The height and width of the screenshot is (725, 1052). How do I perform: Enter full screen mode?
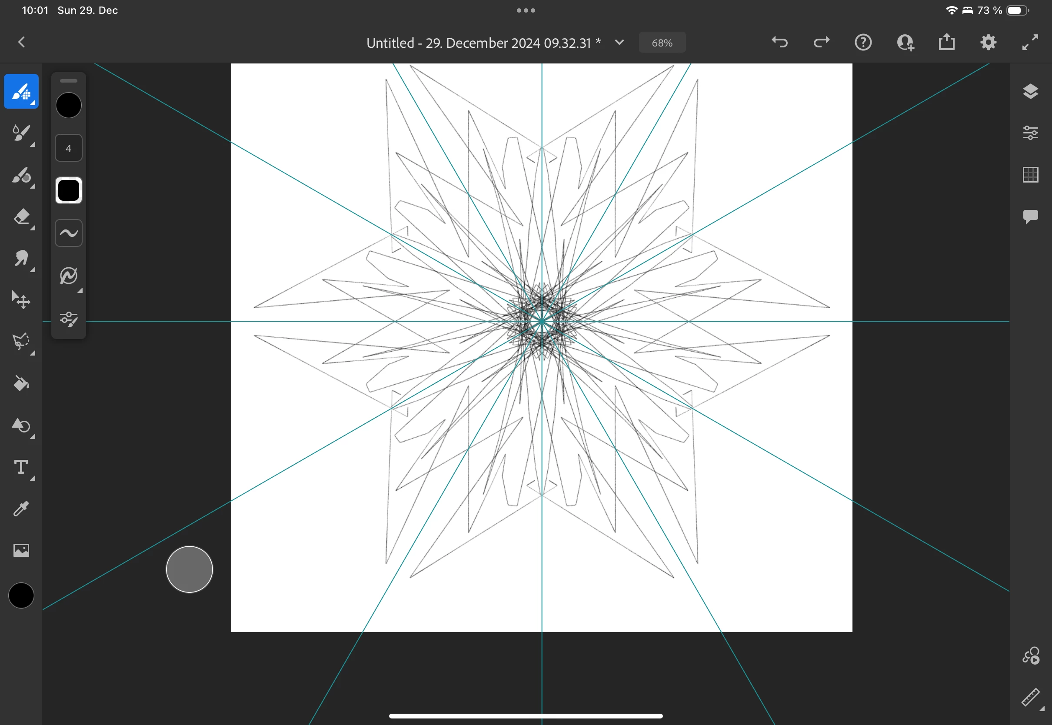point(1030,42)
